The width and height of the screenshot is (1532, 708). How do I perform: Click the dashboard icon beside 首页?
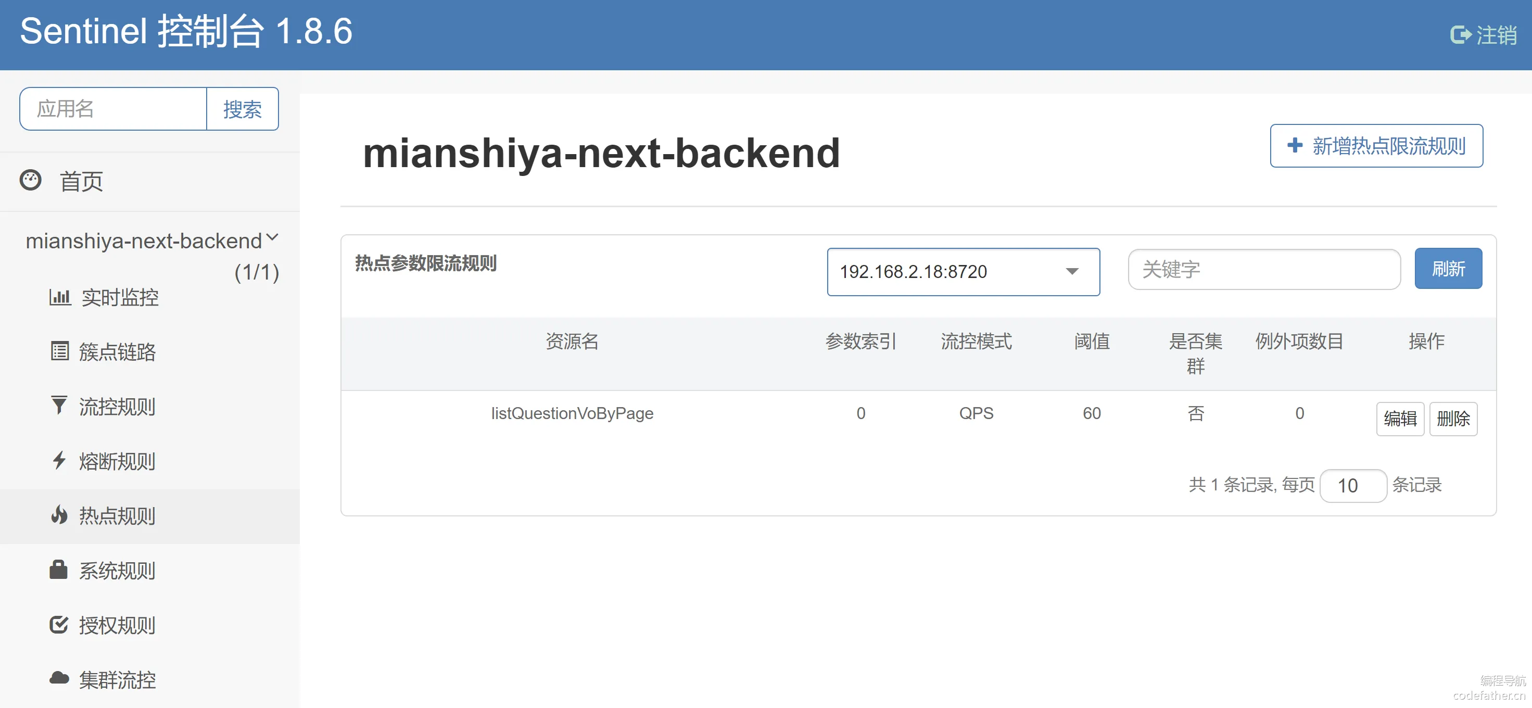(30, 180)
